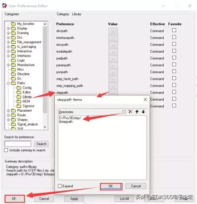
Task: Focus the Search for preference field
Action: [x=18, y=144]
